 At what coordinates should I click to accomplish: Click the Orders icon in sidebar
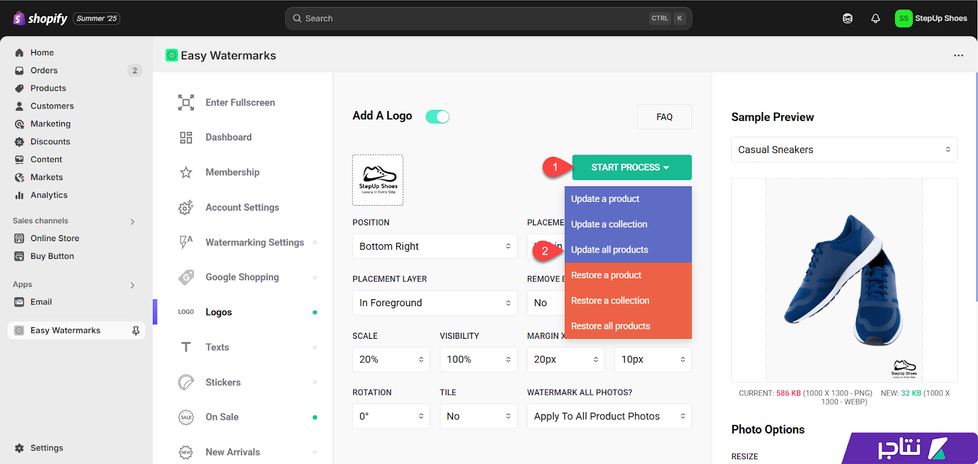point(20,70)
